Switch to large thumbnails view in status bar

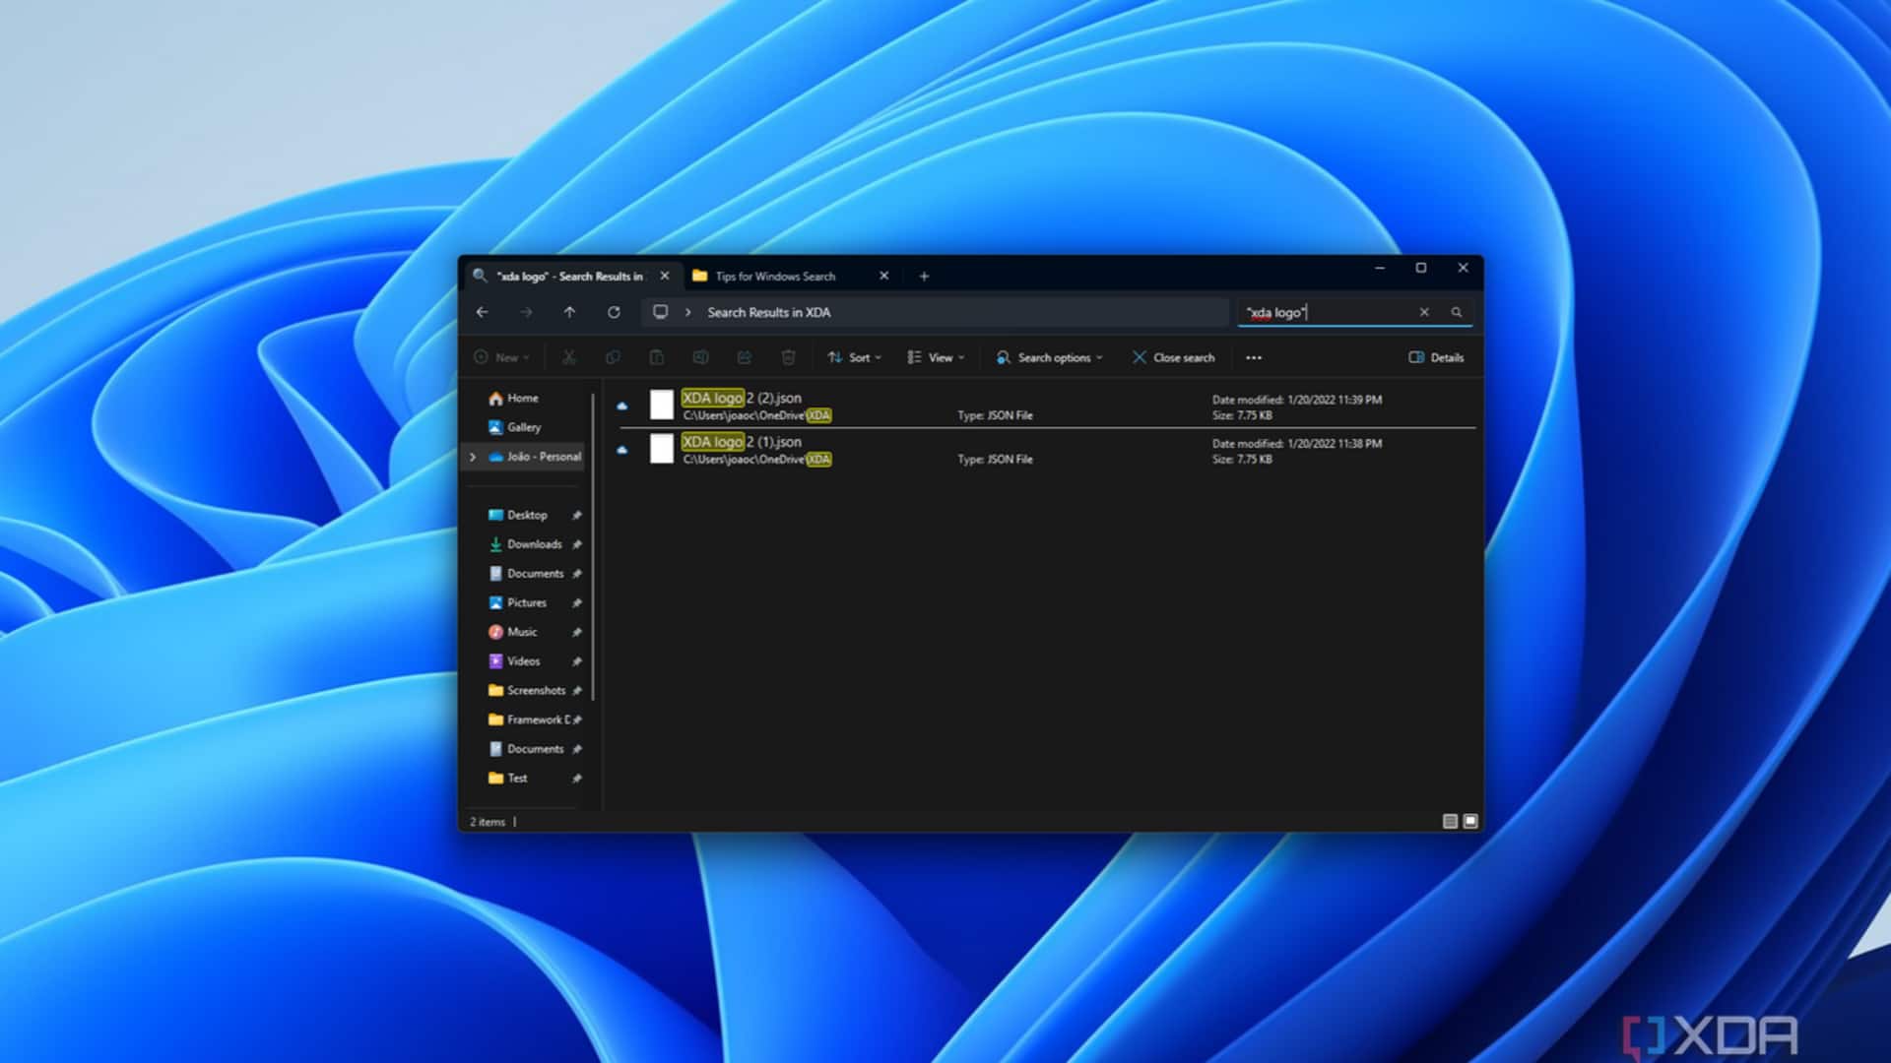pos(1470,821)
